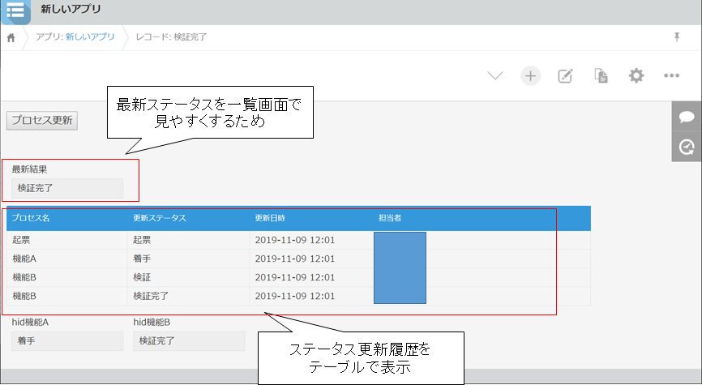702x385 pixels.
Task: Select the 検証 status cell in the table
Action: [x=189, y=277]
